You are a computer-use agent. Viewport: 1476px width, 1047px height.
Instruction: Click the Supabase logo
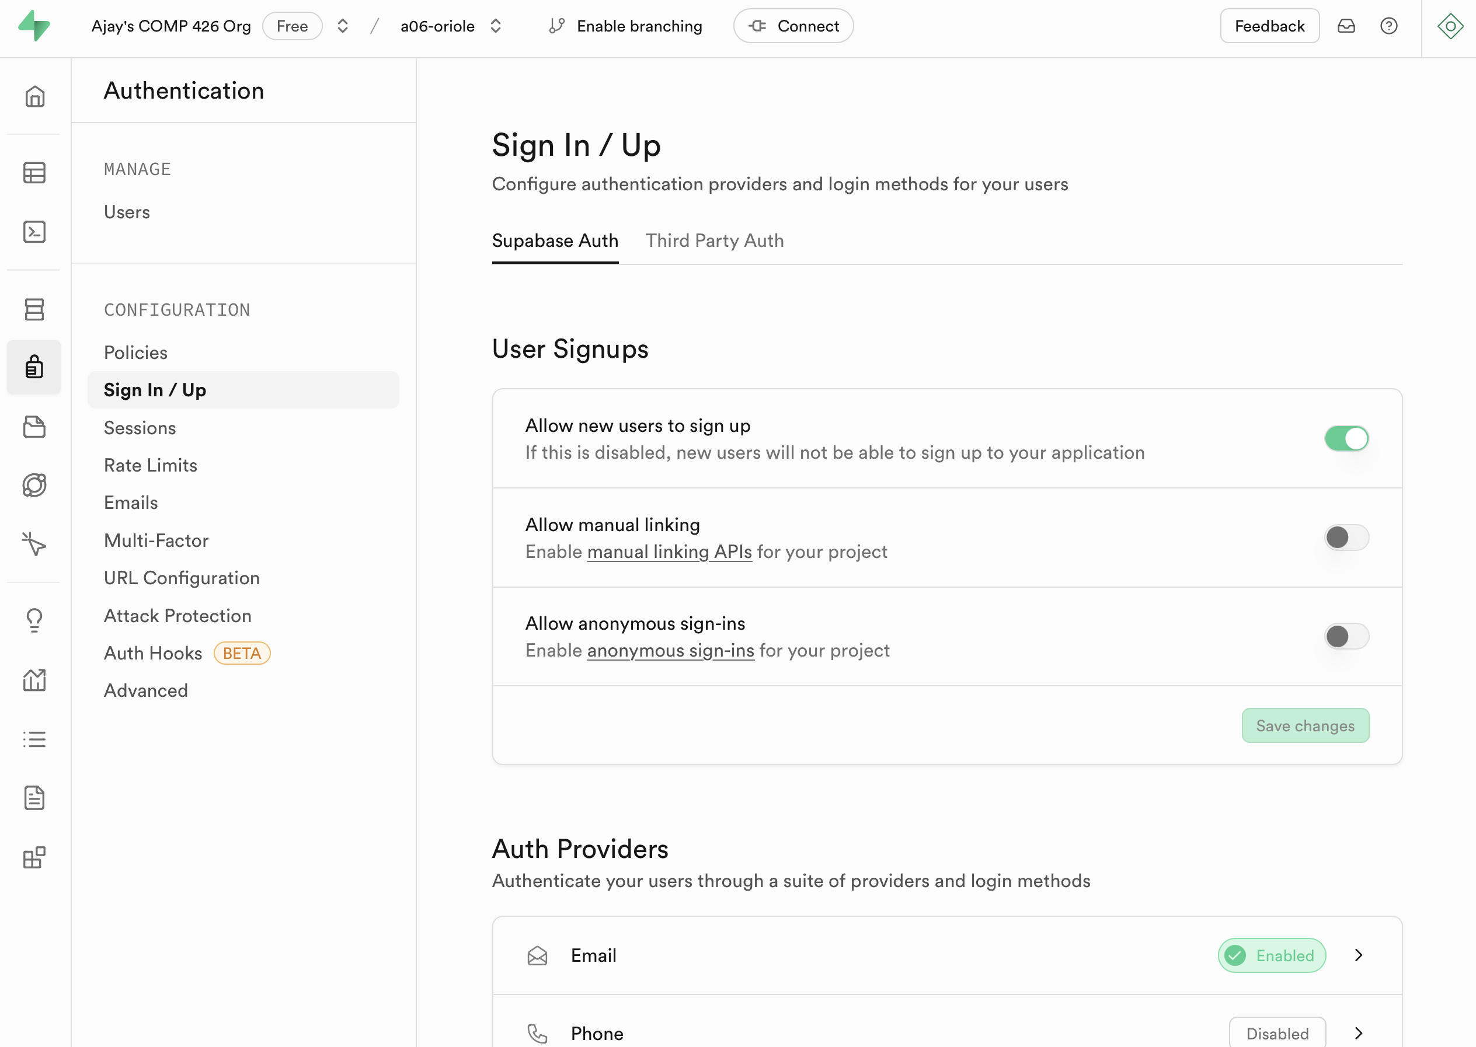click(34, 26)
